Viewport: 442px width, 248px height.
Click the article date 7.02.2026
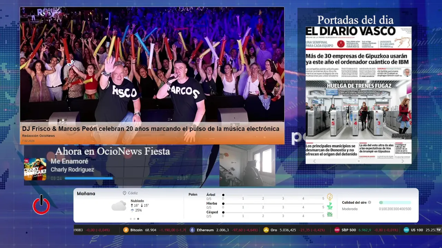(x=28, y=141)
